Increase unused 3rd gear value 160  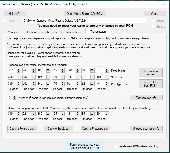[x=48, y=113]
